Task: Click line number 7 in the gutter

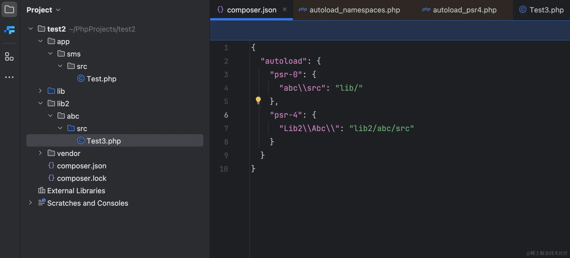Action: 226,128
